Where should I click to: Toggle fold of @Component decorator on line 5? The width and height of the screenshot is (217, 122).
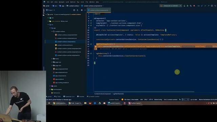94,18
